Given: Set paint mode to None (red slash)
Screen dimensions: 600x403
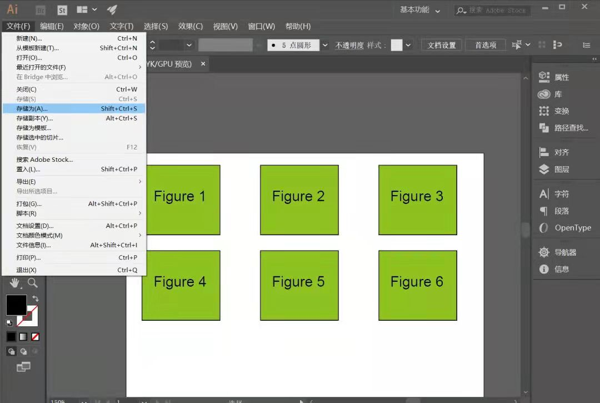Looking at the screenshot, I should coord(35,337).
